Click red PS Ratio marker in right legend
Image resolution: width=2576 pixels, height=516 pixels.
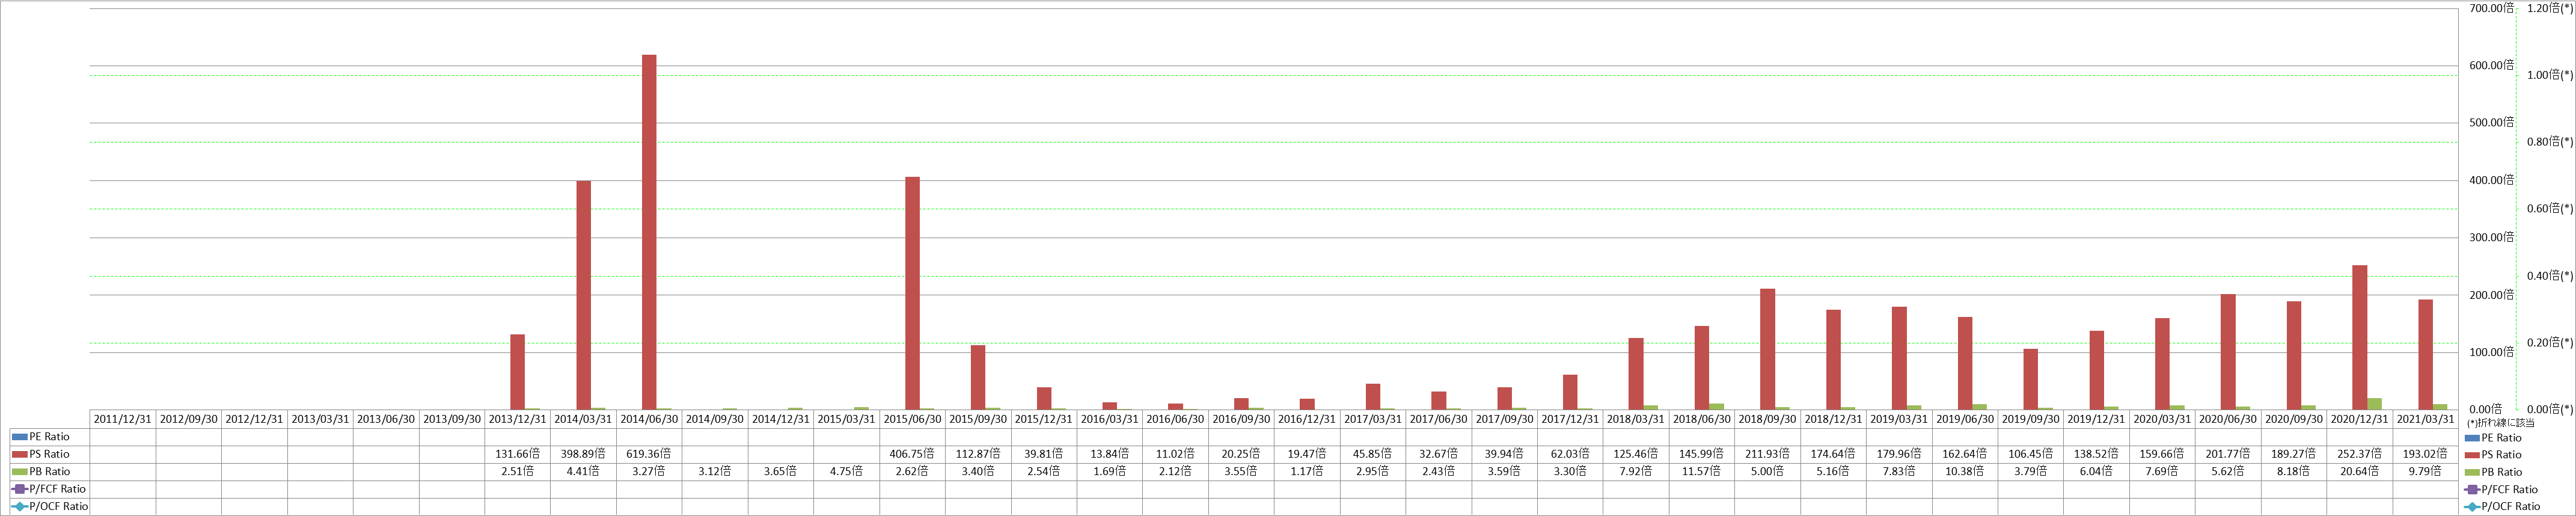click(2472, 455)
